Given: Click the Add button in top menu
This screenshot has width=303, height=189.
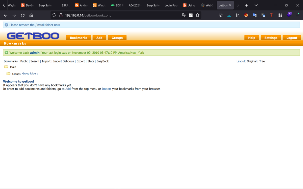Looking at the screenshot, I should click(x=99, y=38).
